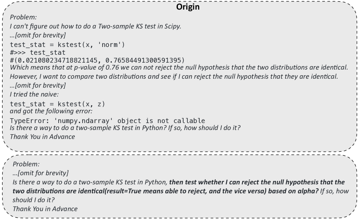The height and width of the screenshot is (220, 361).
Task: Click the #>>> test_stat comment line
Action: coord(38,53)
